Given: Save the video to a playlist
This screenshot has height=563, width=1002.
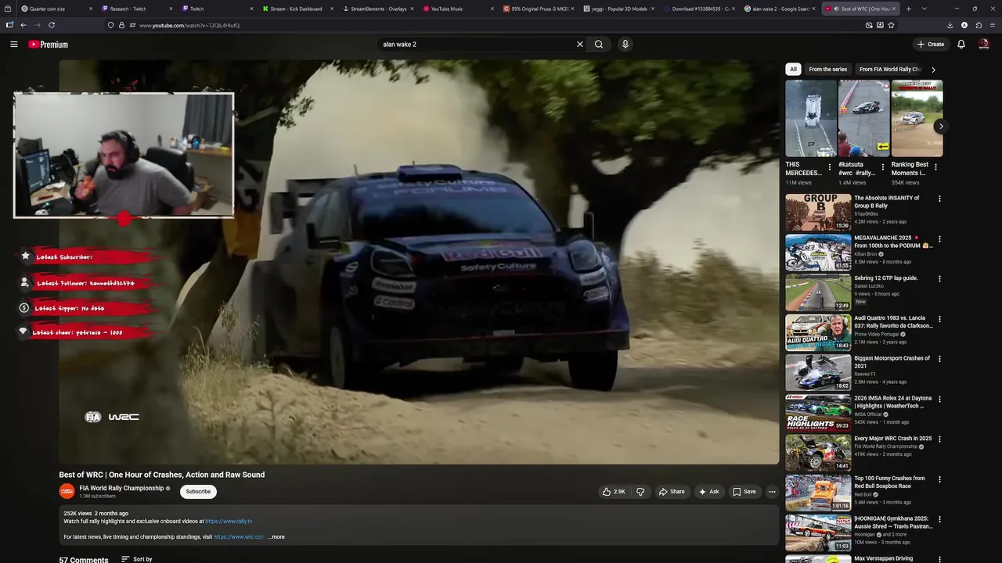Looking at the screenshot, I should (x=744, y=492).
